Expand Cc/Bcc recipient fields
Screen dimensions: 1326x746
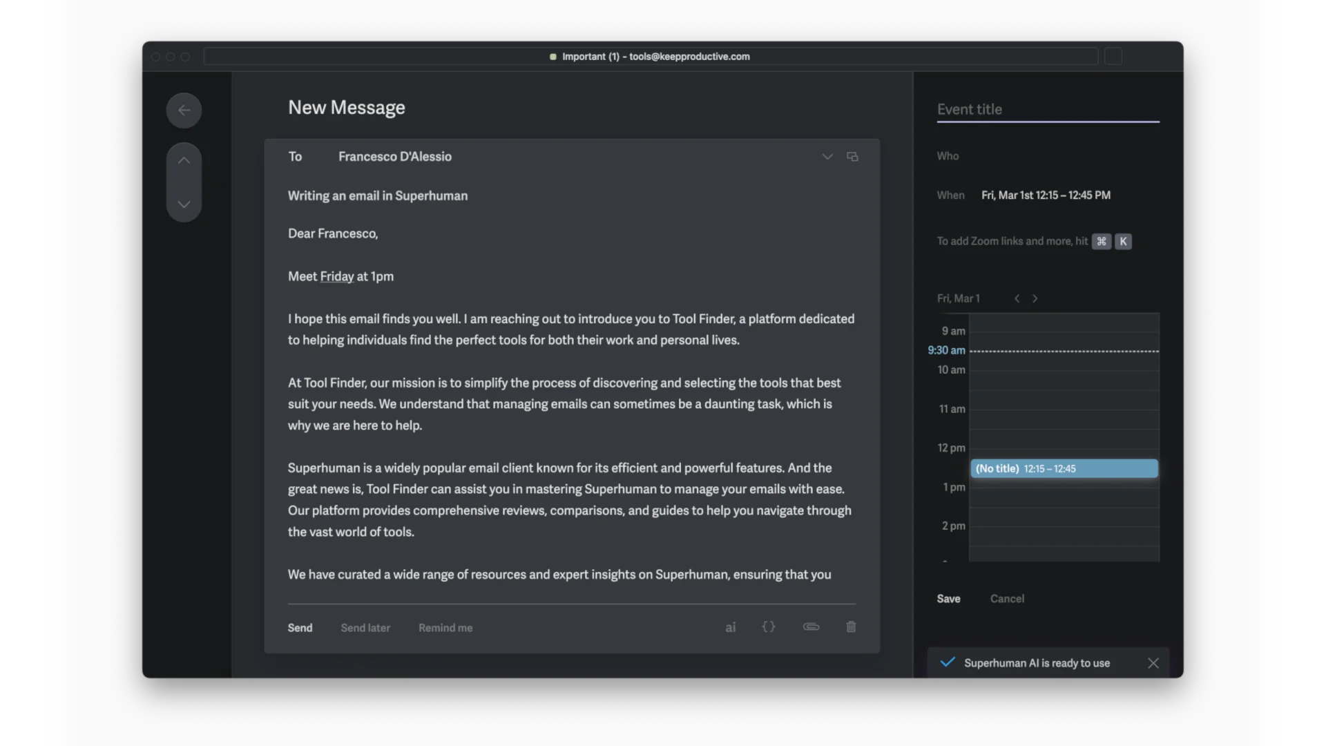[x=827, y=157]
